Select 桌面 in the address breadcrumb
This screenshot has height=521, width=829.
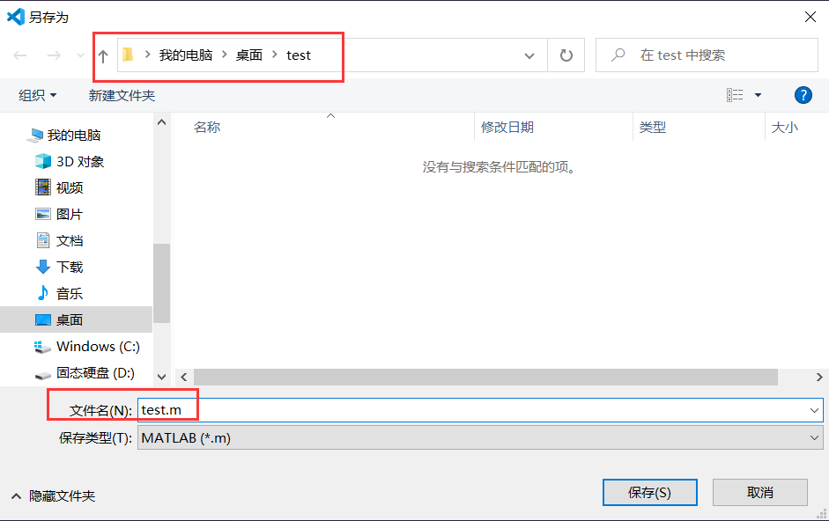pos(249,55)
